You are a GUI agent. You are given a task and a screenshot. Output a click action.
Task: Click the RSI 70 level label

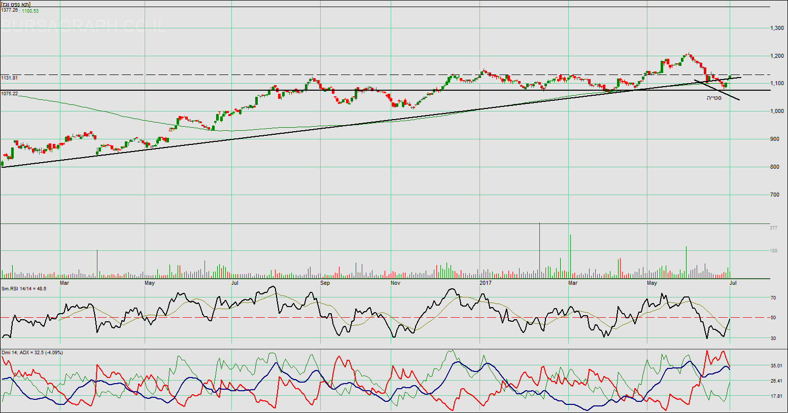point(773,298)
